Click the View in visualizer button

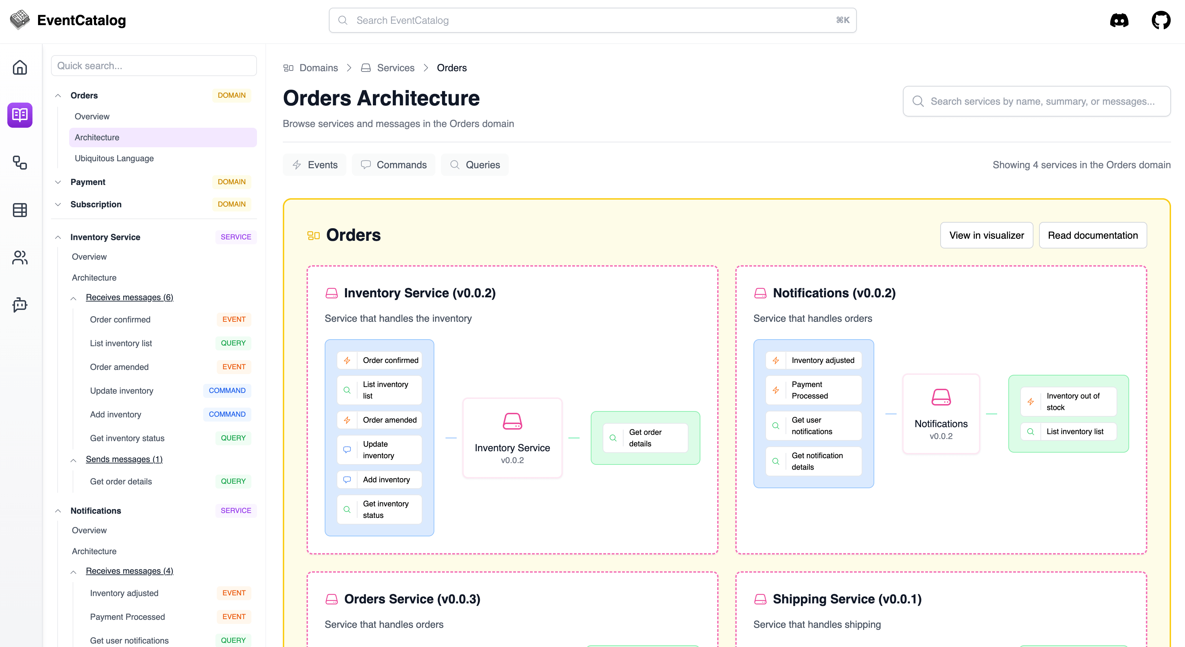coord(986,235)
